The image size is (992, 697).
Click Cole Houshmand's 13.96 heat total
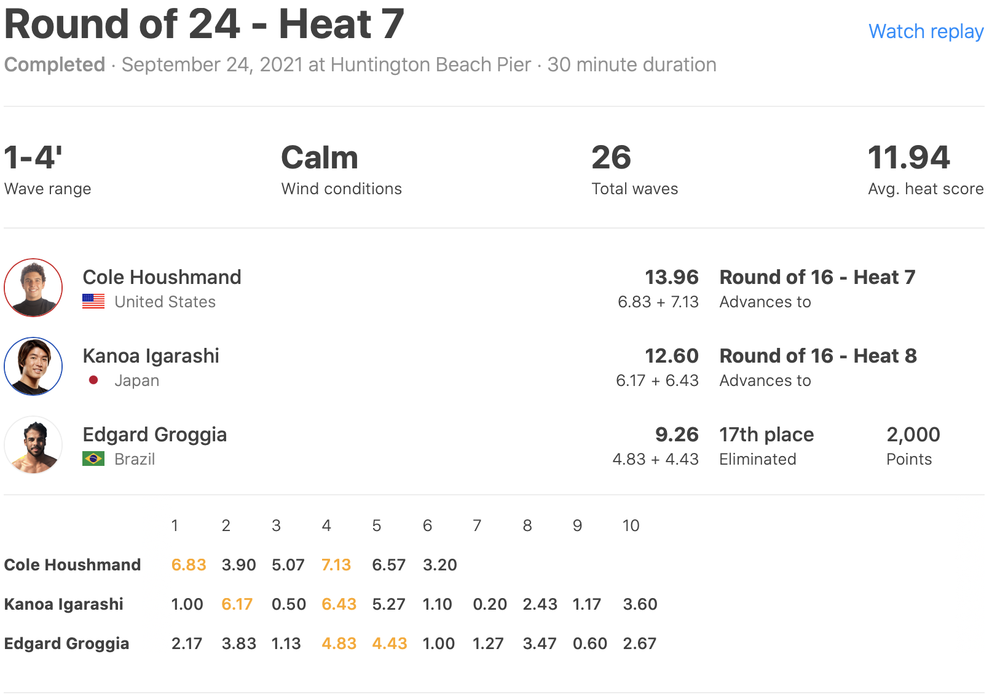point(671,277)
